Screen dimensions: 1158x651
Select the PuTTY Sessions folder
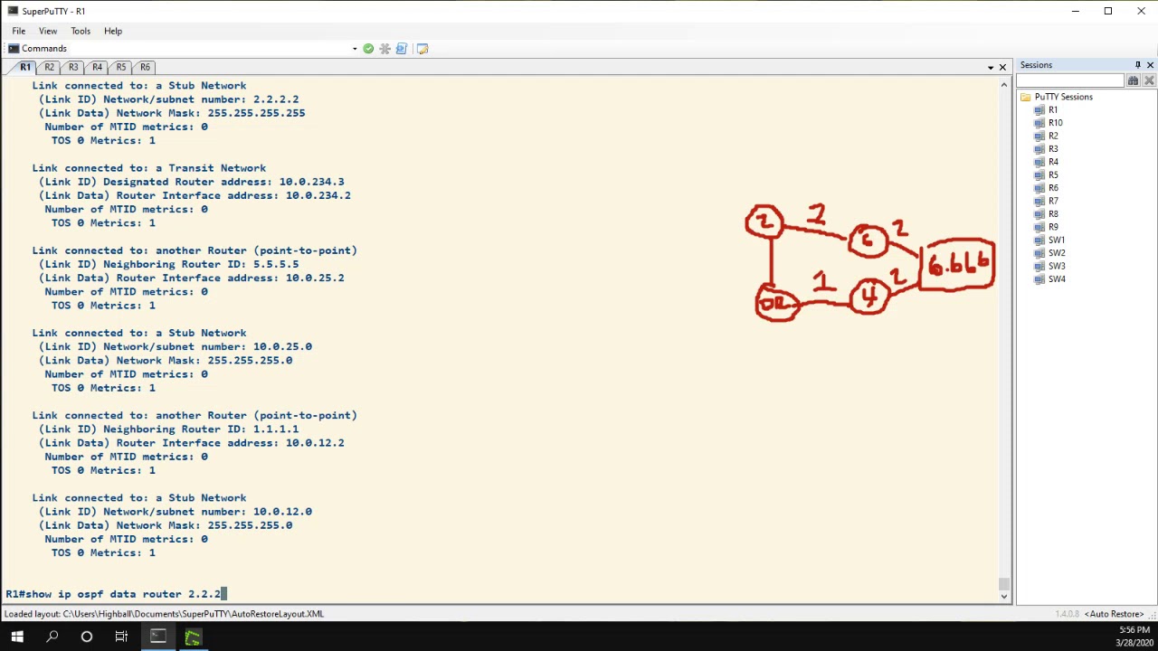(x=1063, y=97)
